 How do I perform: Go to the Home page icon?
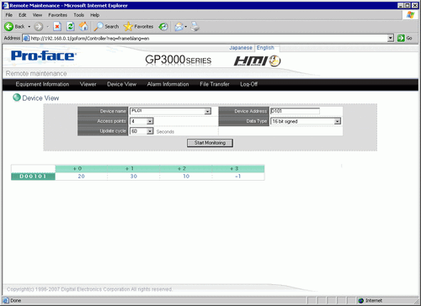coord(83,27)
